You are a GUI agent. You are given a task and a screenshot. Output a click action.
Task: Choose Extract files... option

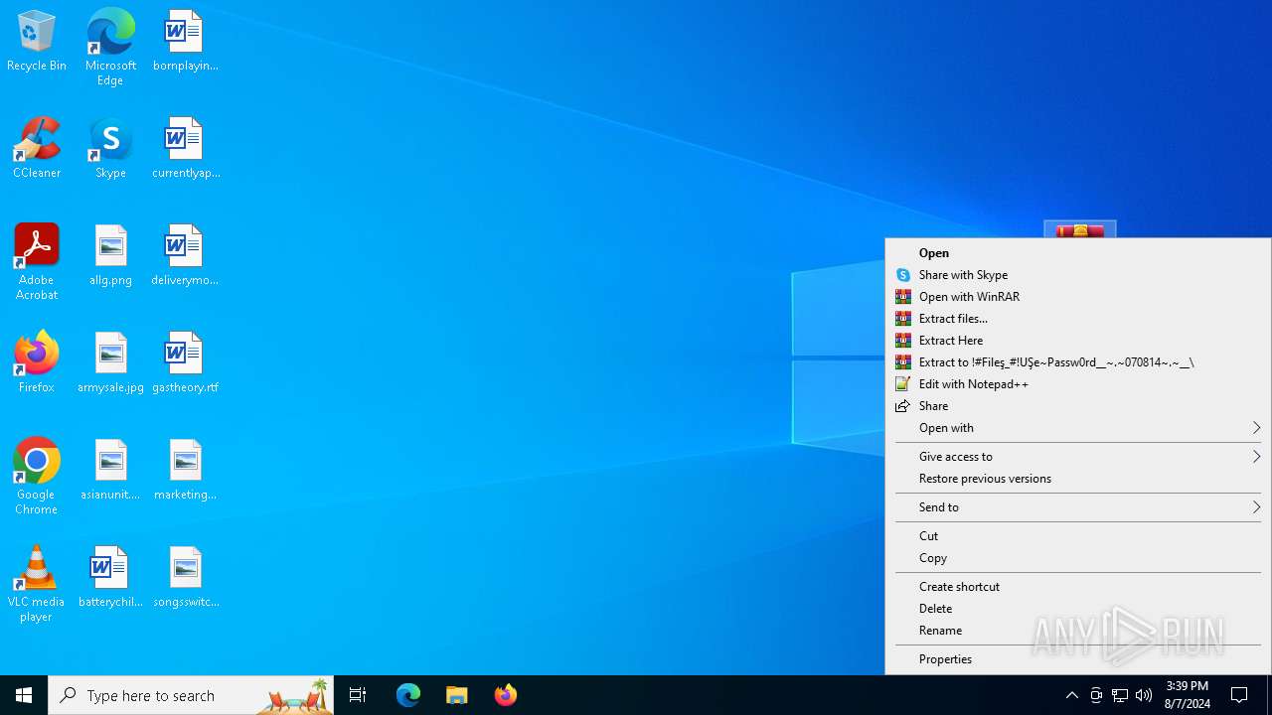(x=1078, y=319)
